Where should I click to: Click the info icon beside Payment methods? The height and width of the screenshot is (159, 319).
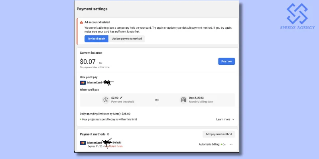coord(108,134)
